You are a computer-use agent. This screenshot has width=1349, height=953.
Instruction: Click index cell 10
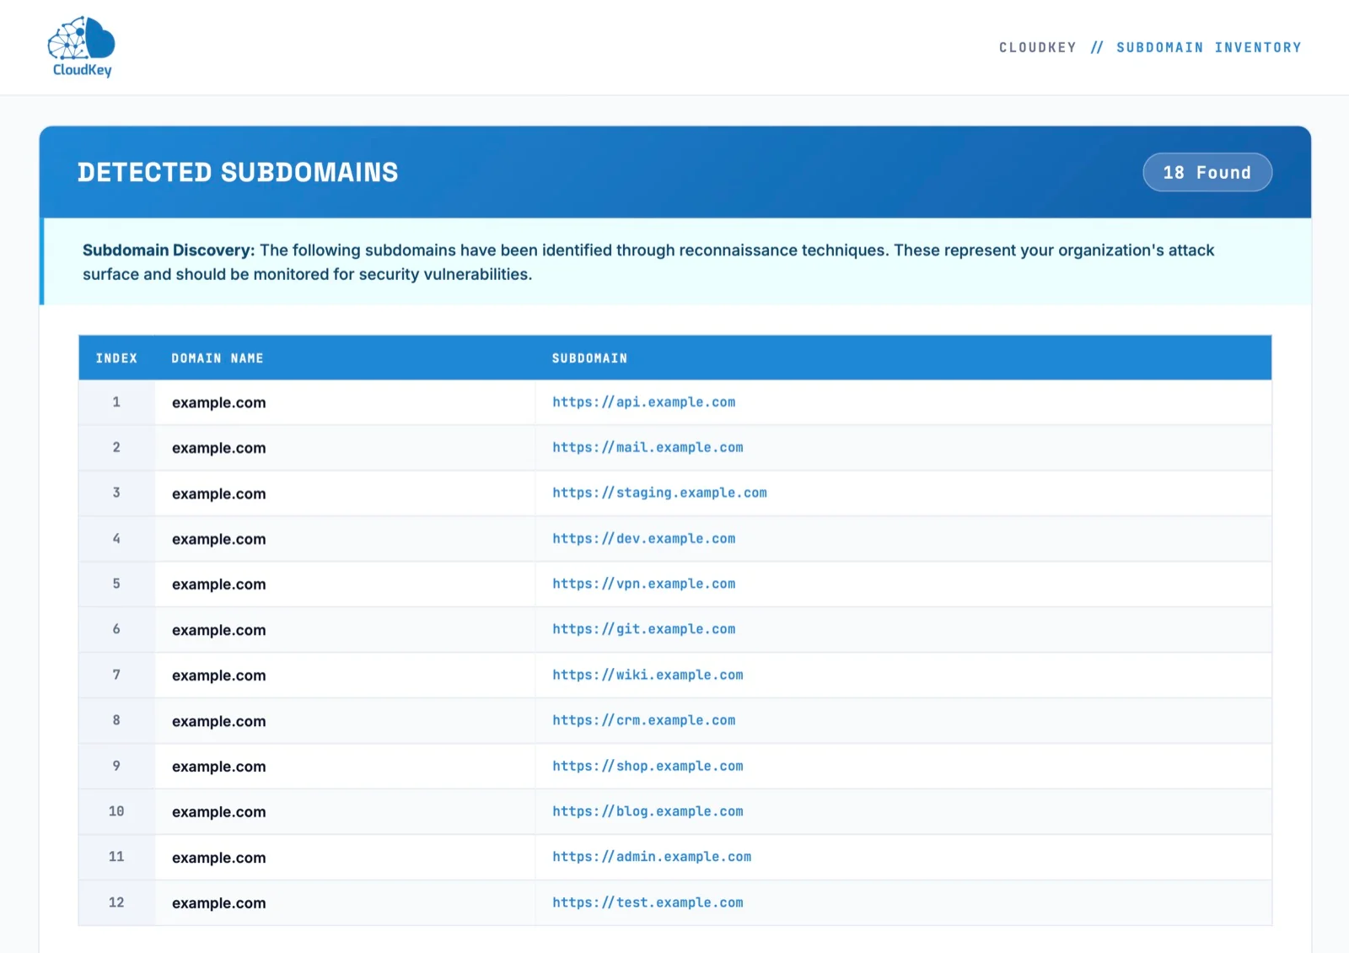[116, 812]
